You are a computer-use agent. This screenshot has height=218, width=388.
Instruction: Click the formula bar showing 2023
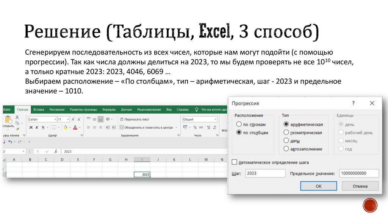tap(144, 151)
